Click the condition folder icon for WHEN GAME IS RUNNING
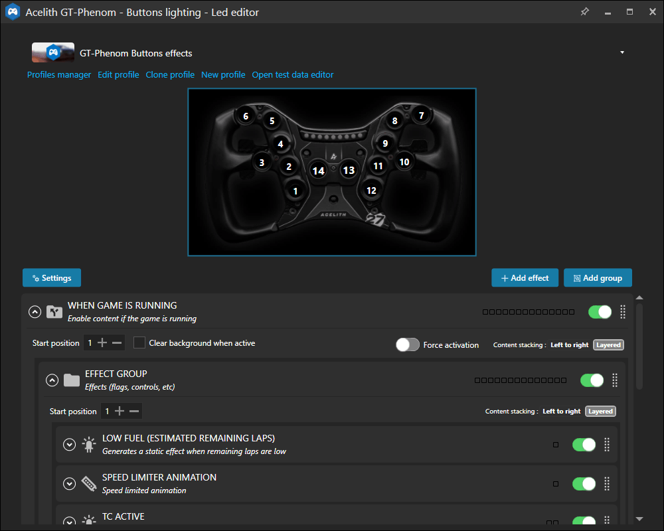Viewport: 664px width, 531px height. [x=54, y=312]
